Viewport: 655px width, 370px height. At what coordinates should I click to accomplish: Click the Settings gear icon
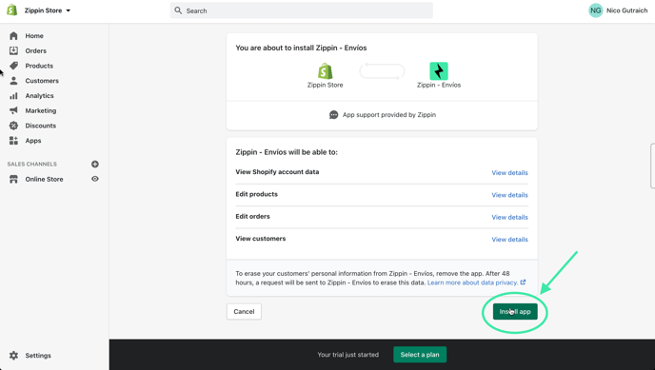click(13, 356)
